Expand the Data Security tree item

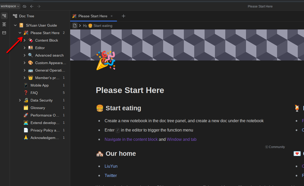tap(20, 100)
